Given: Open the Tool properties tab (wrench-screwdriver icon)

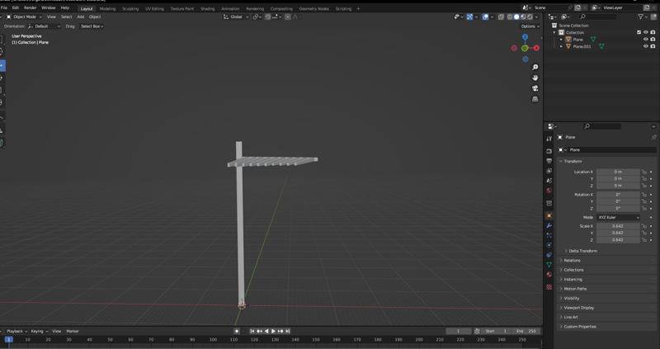Looking at the screenshot, I should (549, 139).
